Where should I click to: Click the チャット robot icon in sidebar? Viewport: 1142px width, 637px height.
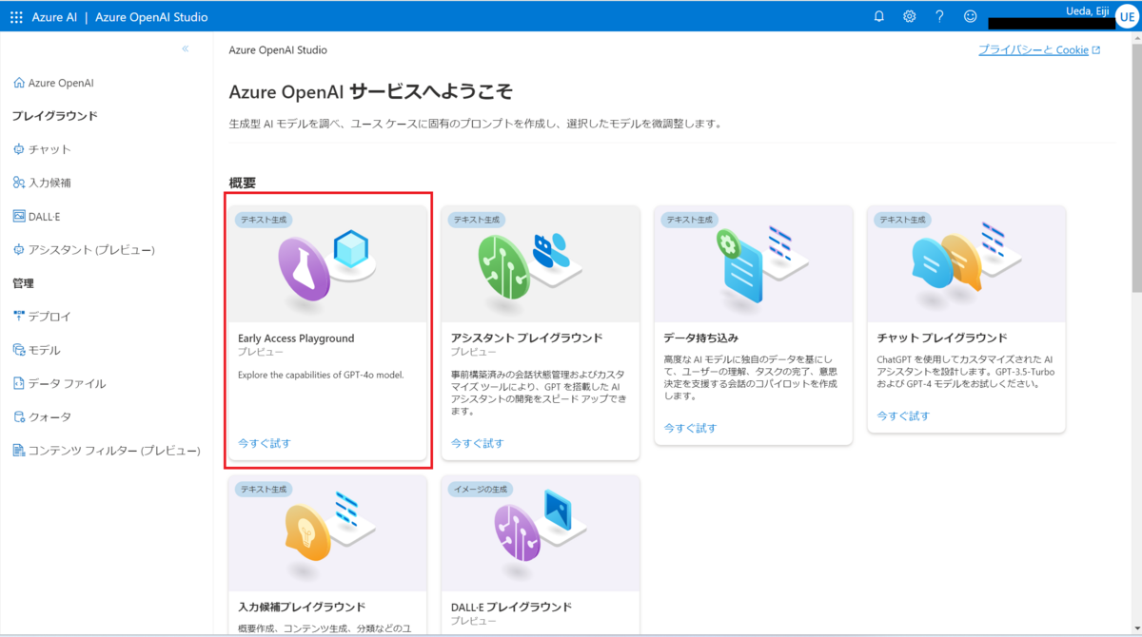19,149
